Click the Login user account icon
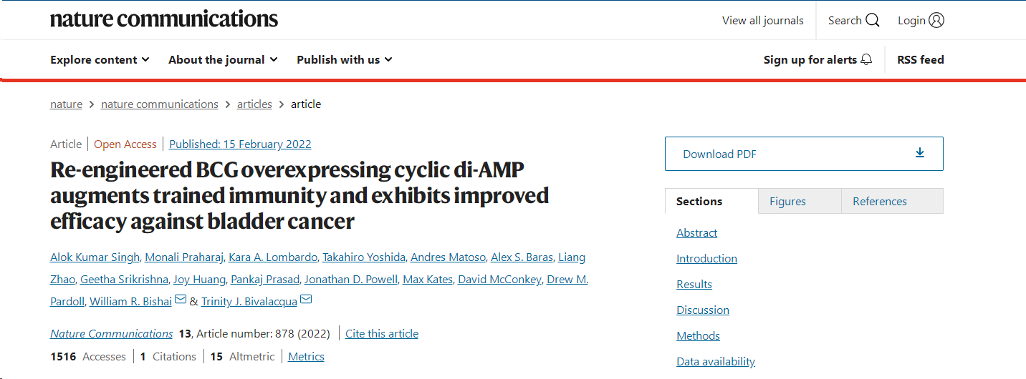 pos(936,21)
